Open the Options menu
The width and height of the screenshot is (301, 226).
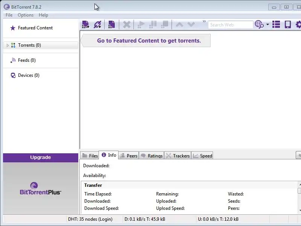[26, 15]
